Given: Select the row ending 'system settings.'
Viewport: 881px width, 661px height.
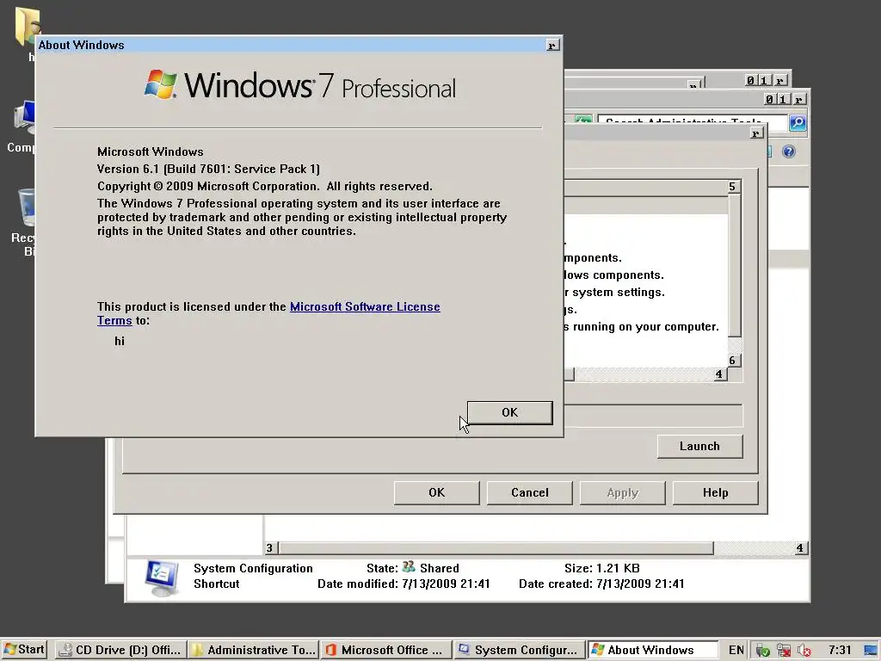Looking at the screenshot, I should click(645, 293).
